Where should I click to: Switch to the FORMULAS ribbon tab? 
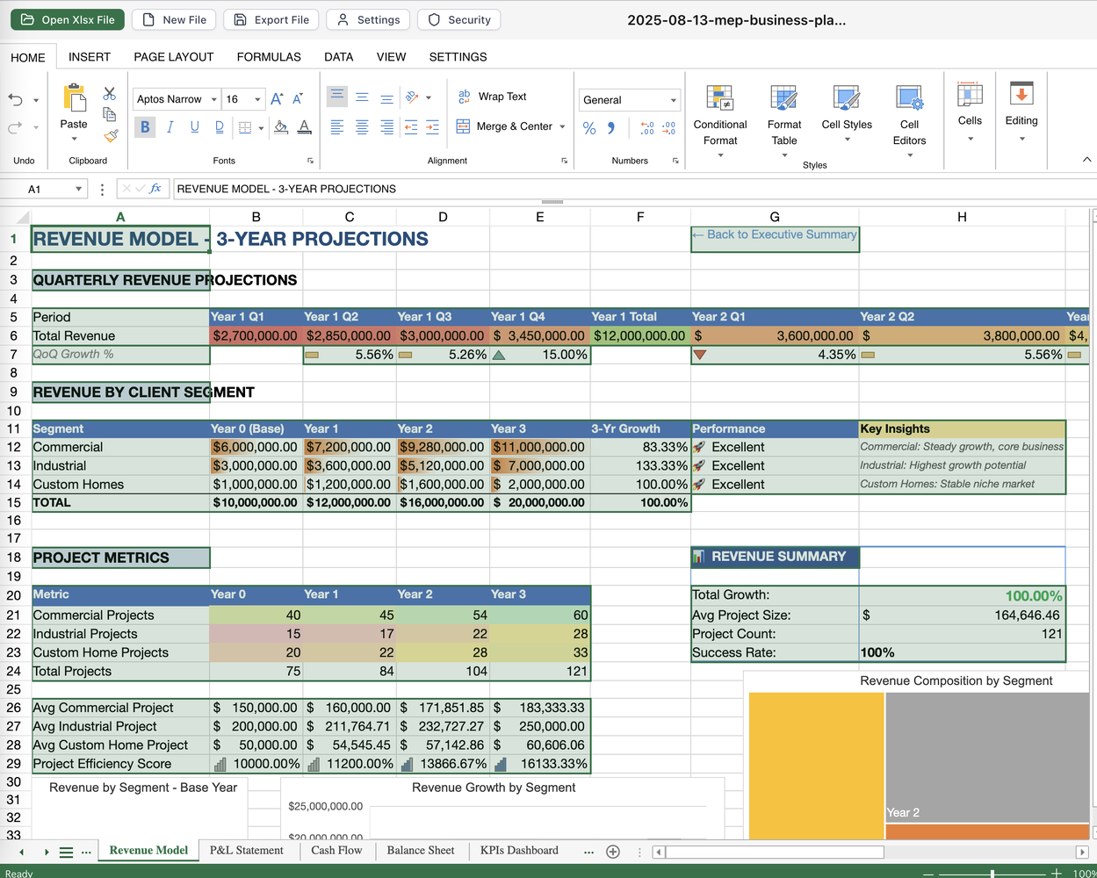click(x=269, y=57)
